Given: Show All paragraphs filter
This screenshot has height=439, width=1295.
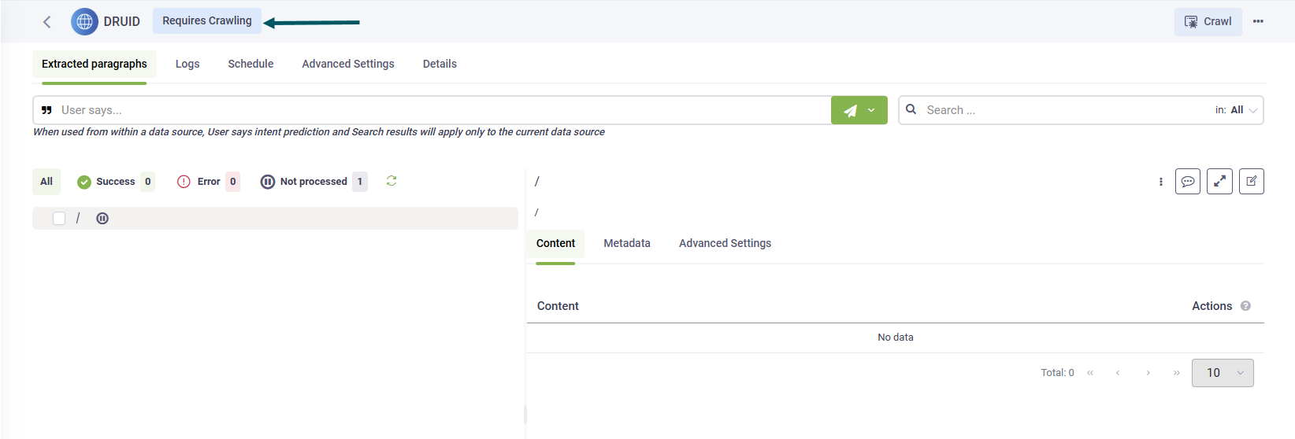Looking at the screenshot, I should click(x=46, y=182).
